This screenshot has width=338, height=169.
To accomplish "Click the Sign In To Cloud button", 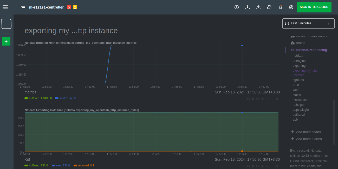I will (314, 7).
